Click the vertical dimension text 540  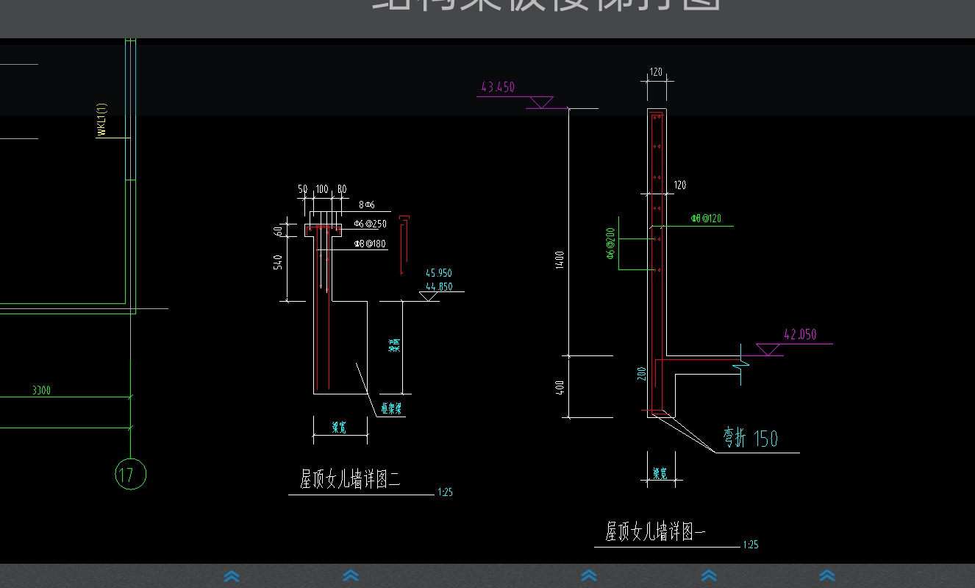pyautogui.click(x=278, y=262)
